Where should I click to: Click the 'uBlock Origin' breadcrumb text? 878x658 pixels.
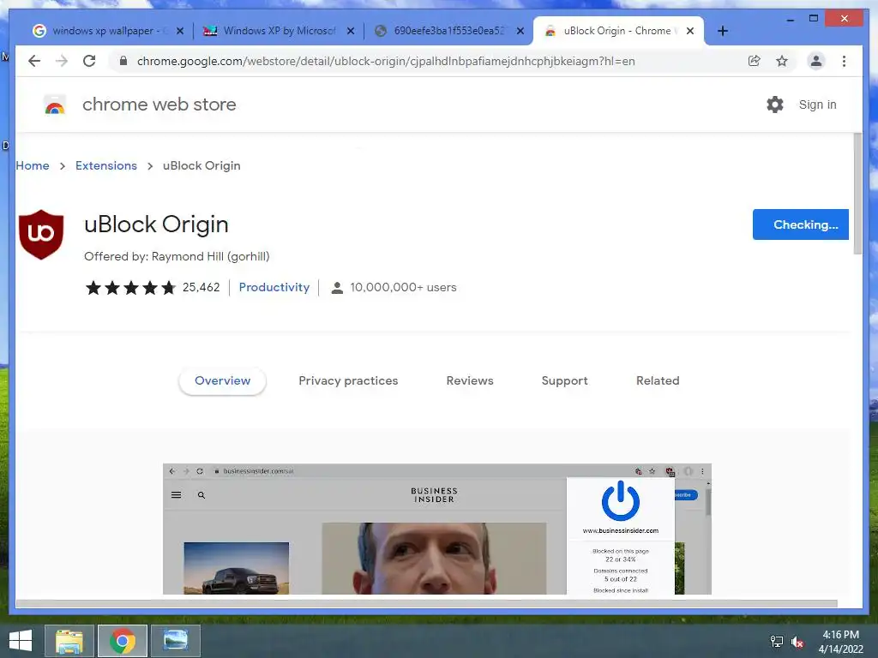coord(201,165)
